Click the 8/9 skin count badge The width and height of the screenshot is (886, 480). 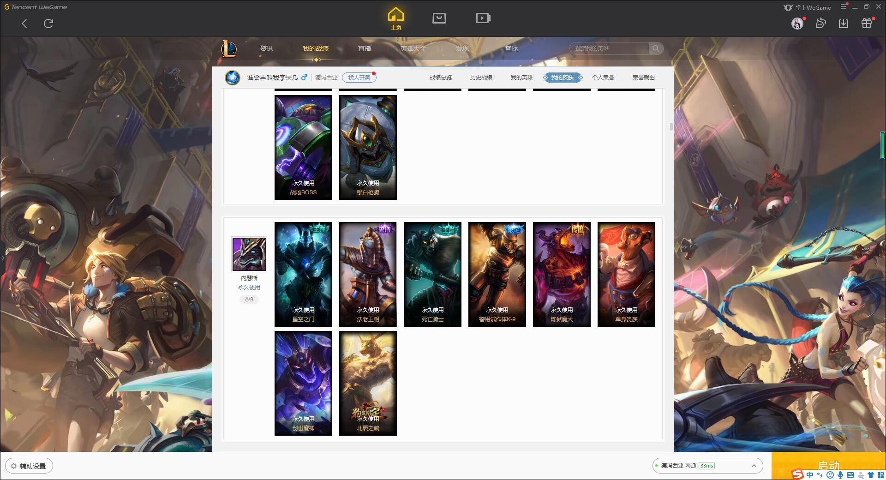tap(249, 300)
